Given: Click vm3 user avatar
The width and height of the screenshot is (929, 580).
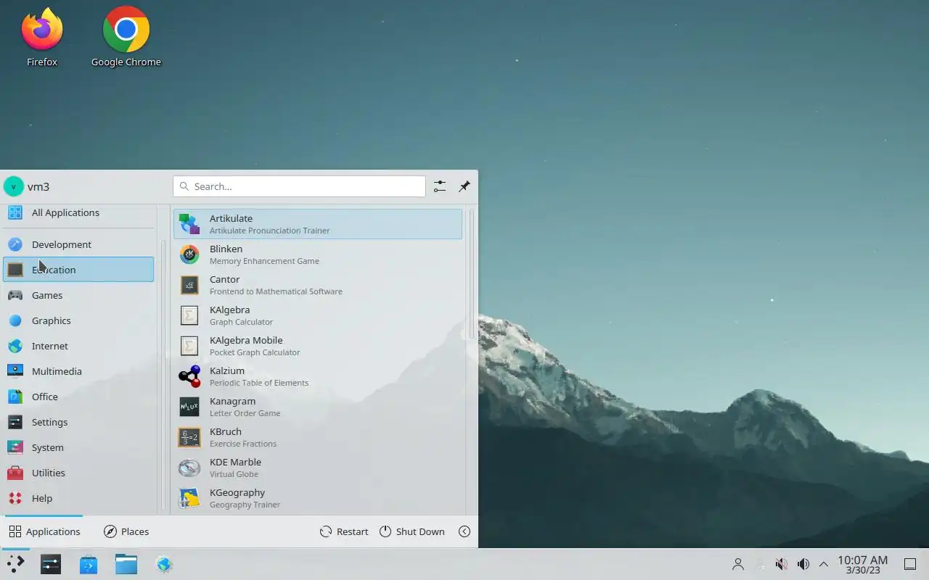Looking at the screenshot, I should click(x=14, y=186).
